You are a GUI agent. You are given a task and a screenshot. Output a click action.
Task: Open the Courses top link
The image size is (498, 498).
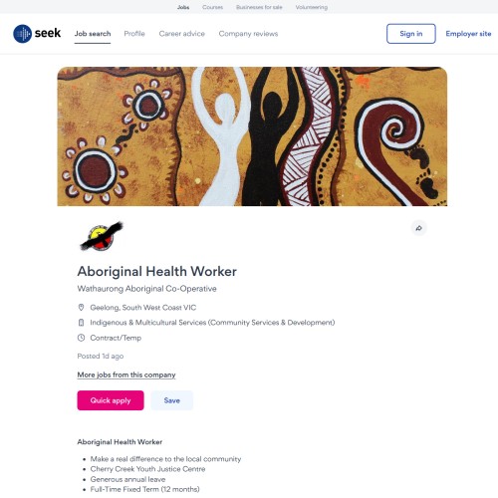point(212,7)
